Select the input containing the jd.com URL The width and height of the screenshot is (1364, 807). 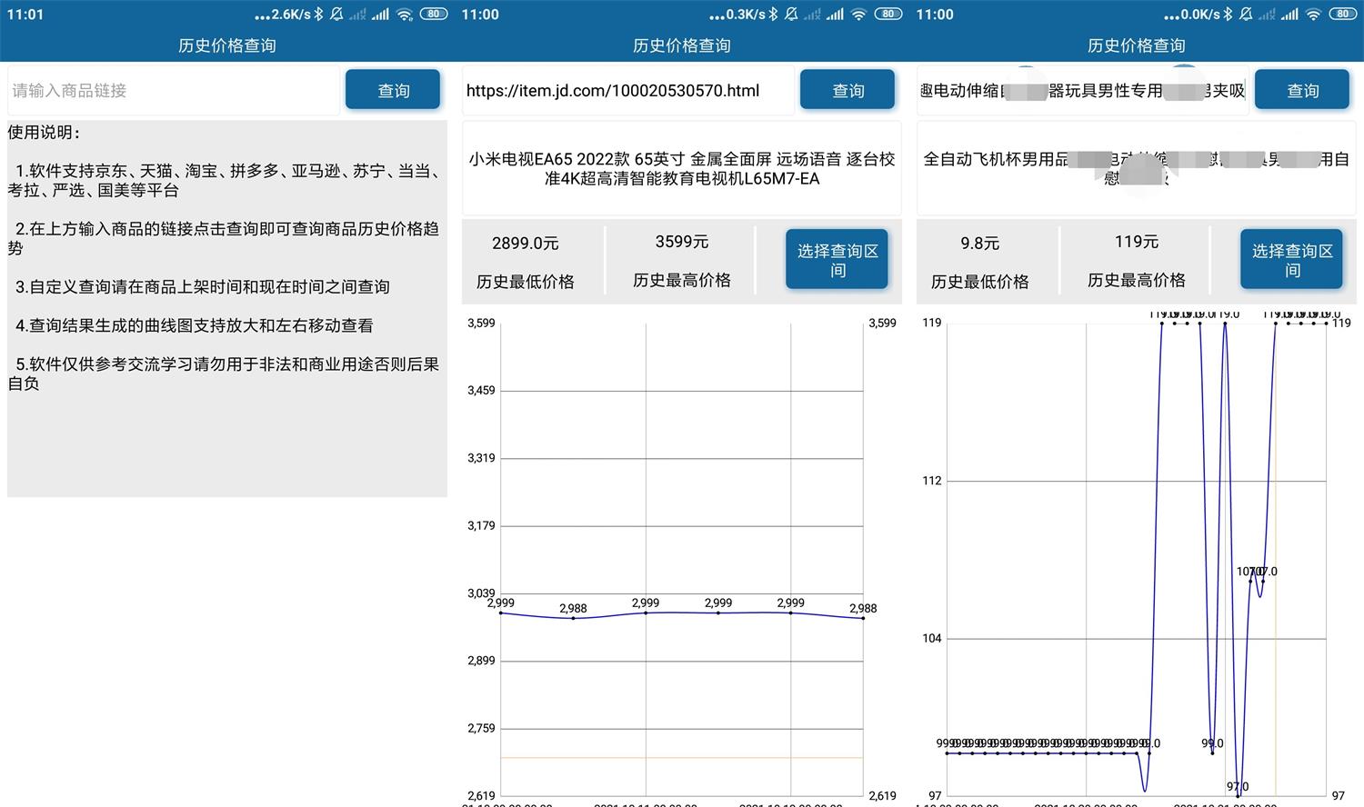(627, 90)
